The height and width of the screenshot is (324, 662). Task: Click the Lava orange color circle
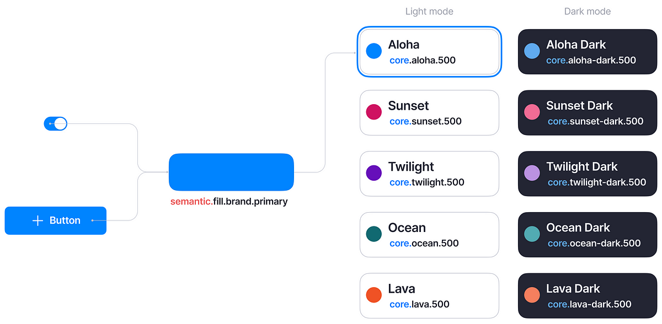(x=374, y=295)
